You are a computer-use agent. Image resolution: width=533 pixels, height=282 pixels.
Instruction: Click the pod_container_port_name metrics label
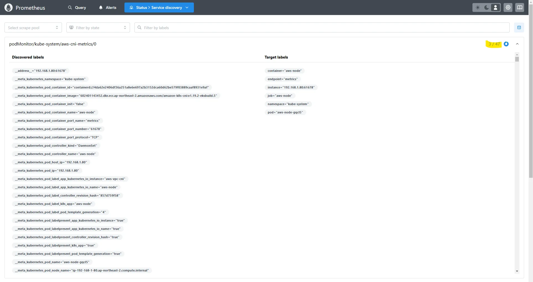(x=57, y=121)
